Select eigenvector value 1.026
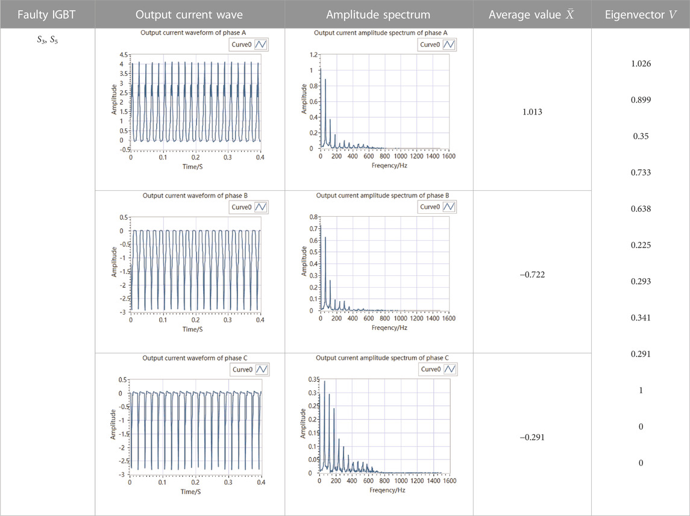Viewport: 690px width, 516px height. 641,63
